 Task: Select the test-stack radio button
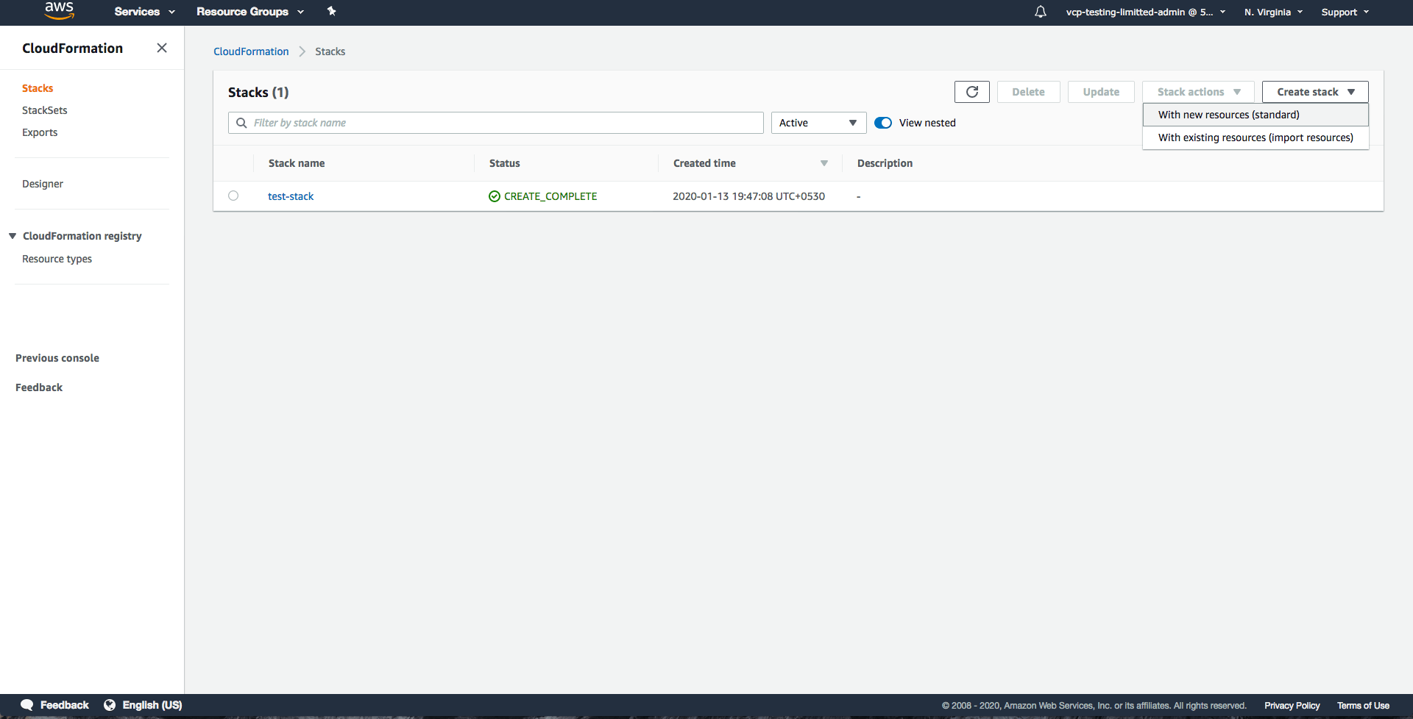[233, 196]
